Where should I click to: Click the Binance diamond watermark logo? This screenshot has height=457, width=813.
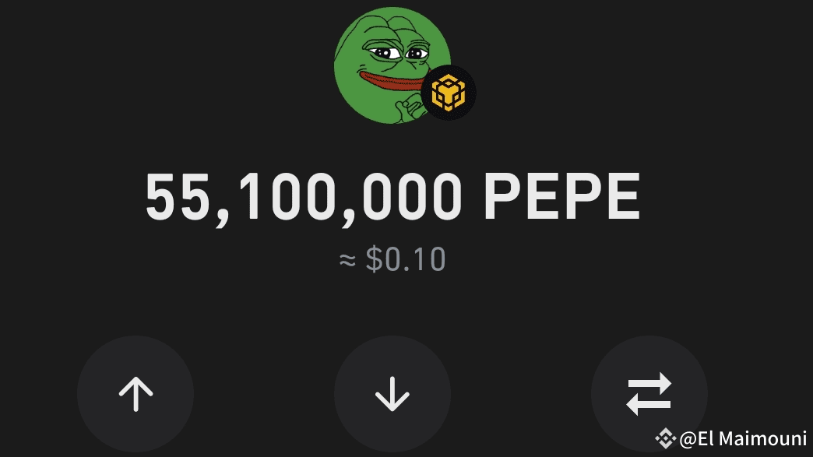pos(665,438)
